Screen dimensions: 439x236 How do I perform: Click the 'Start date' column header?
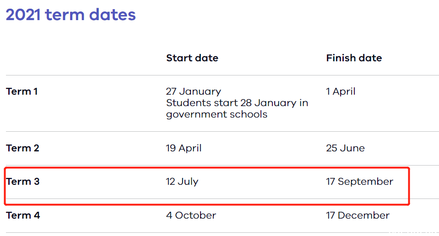tap(192, 58)
